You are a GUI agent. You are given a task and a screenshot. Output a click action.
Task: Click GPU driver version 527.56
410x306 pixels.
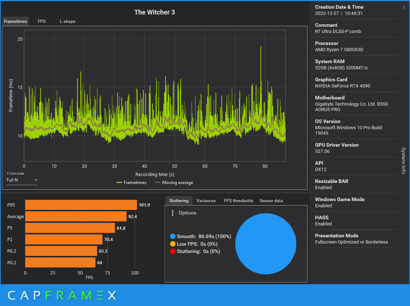[322, 151]
